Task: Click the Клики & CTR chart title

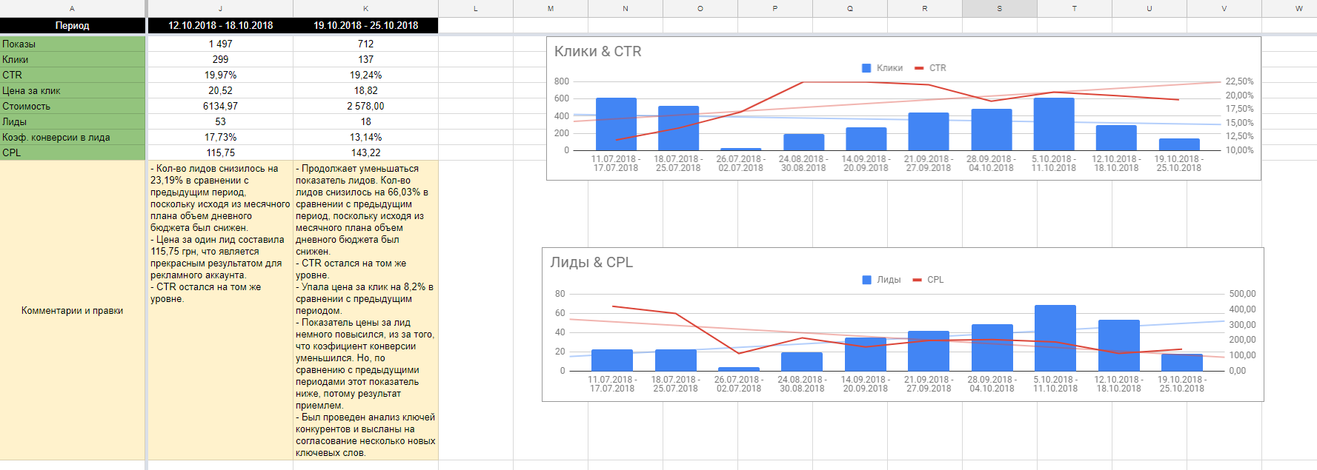Action: coord(597,52)
